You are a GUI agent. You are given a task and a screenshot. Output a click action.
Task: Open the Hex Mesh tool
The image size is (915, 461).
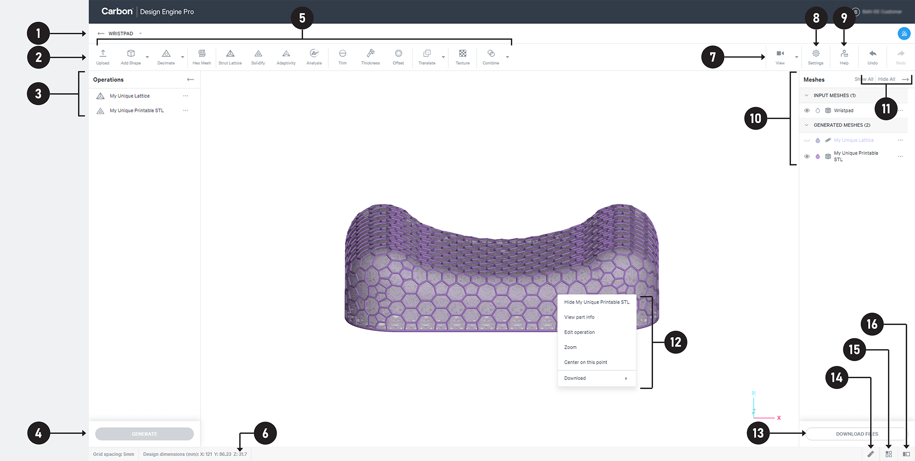point(202,57)
